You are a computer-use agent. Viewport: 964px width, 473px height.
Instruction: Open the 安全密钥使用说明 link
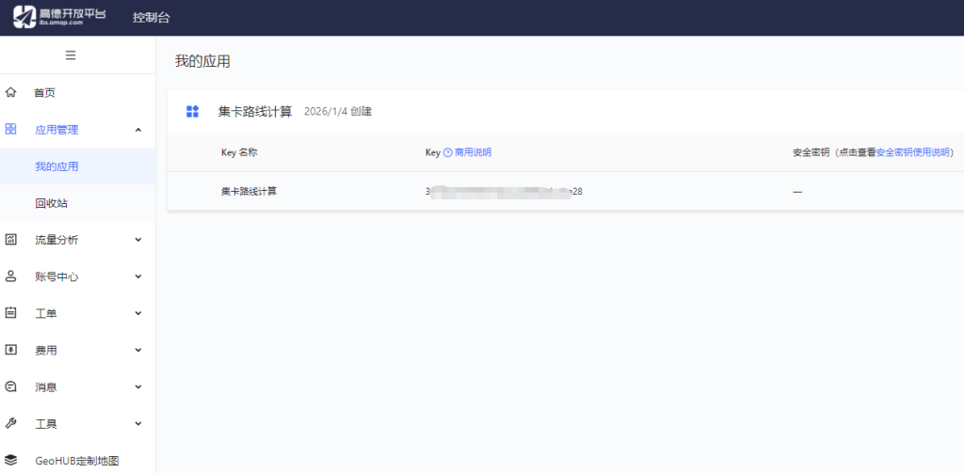click(912, 152)
